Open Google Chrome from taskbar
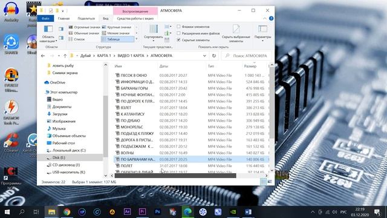The width and height of the screenshot is (387, 218). (x=67, y=212)
